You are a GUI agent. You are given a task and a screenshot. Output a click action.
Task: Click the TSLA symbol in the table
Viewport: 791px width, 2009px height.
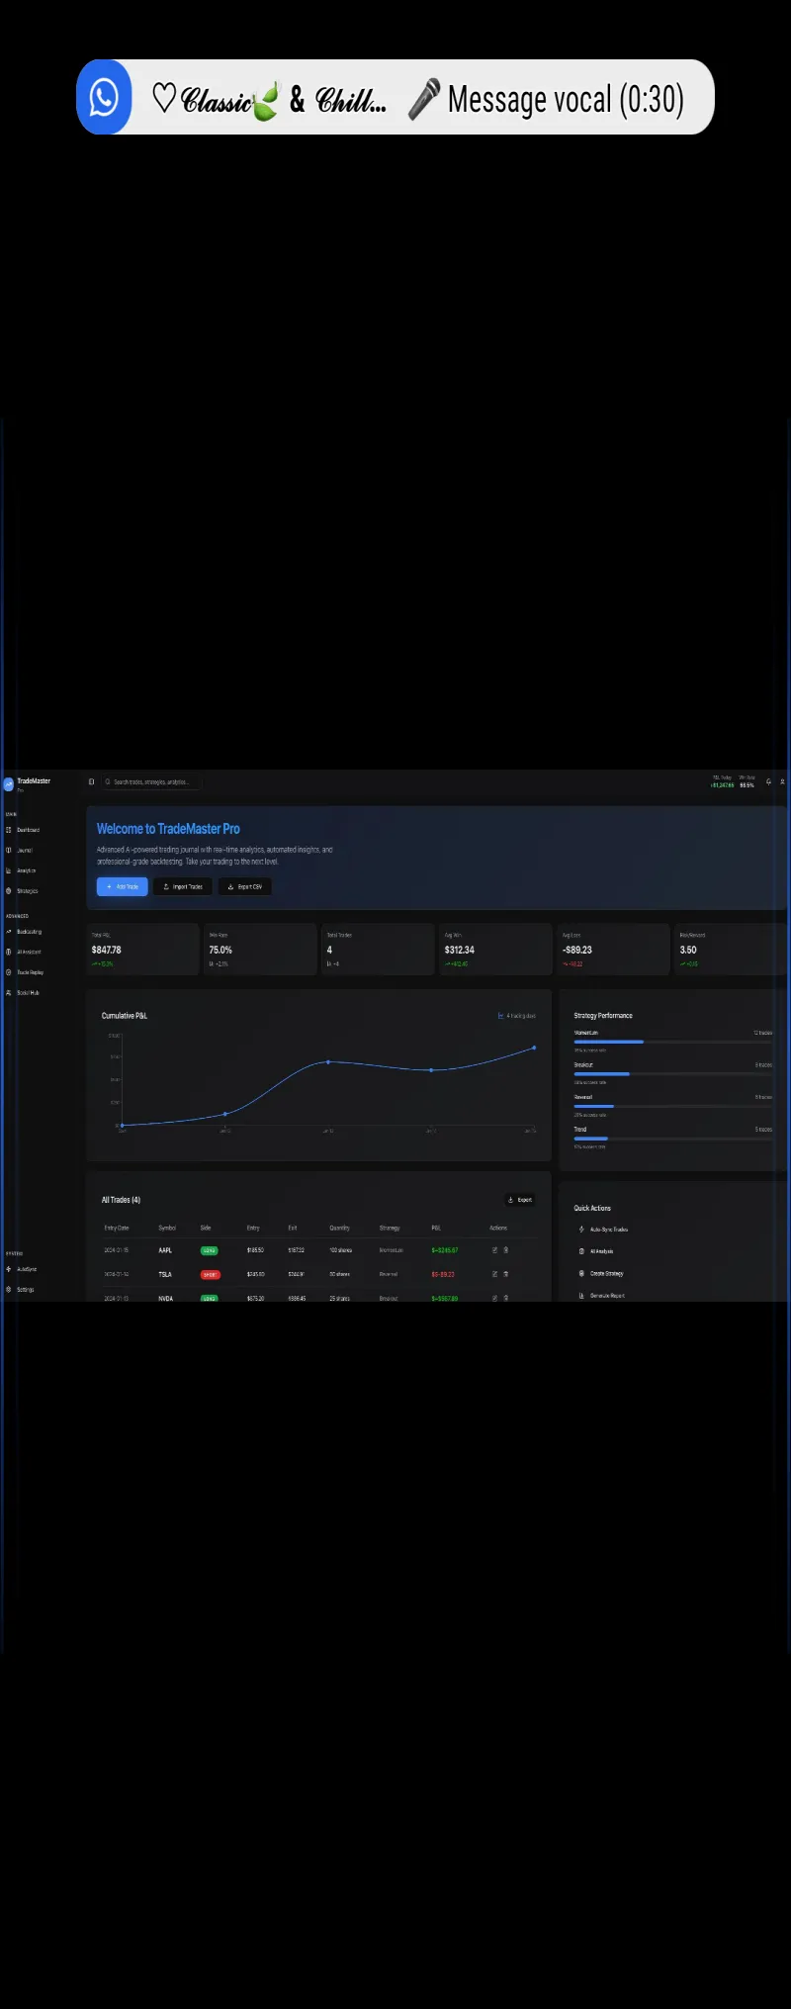165,1274
